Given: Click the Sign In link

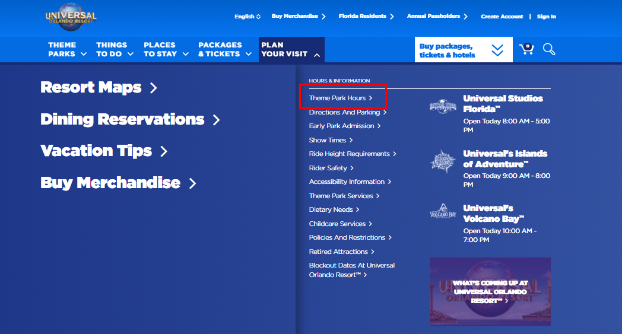Looking at the screenshot, I should (x=546, y=17).
